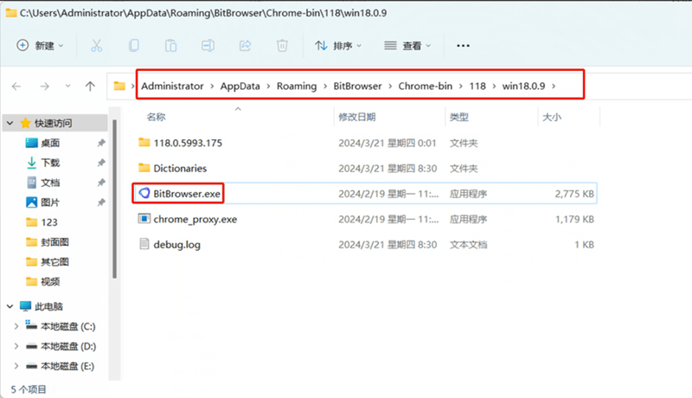Select Roaming in the breadcrumb path
The height and width of the screenshot is (398, 692).
point(297,86)
